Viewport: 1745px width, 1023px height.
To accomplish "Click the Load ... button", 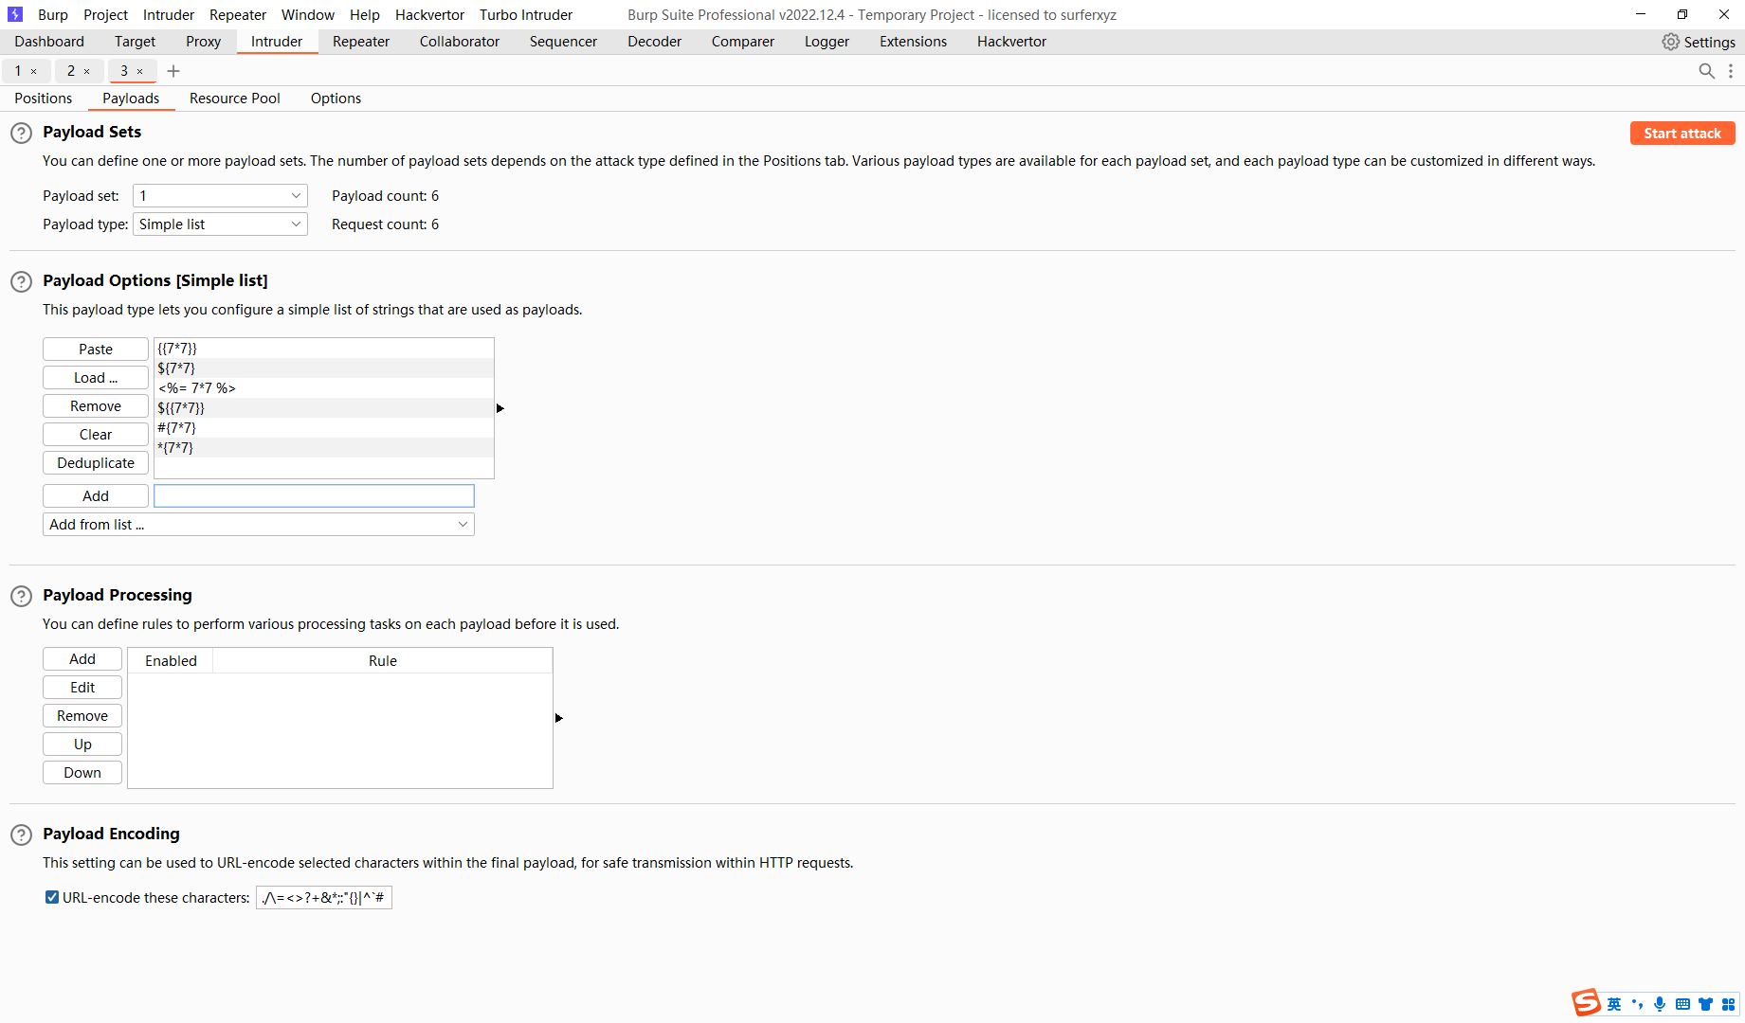I will click(x=96, y=378).
